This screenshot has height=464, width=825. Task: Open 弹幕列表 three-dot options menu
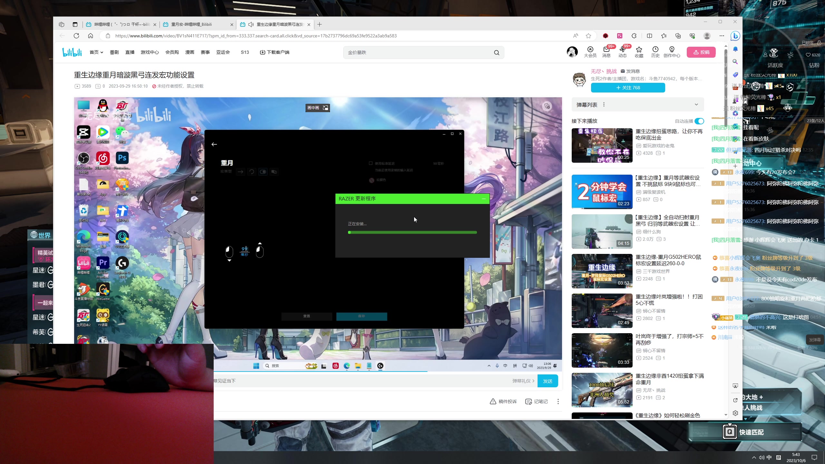(604, 105)
